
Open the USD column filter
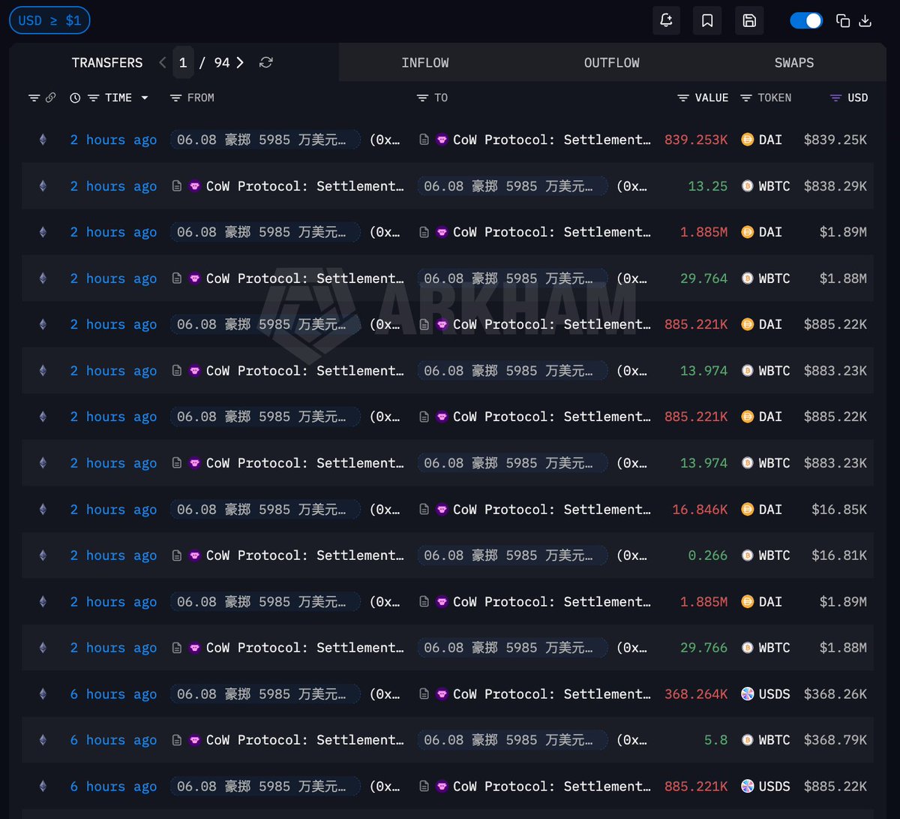coord(835,98)
